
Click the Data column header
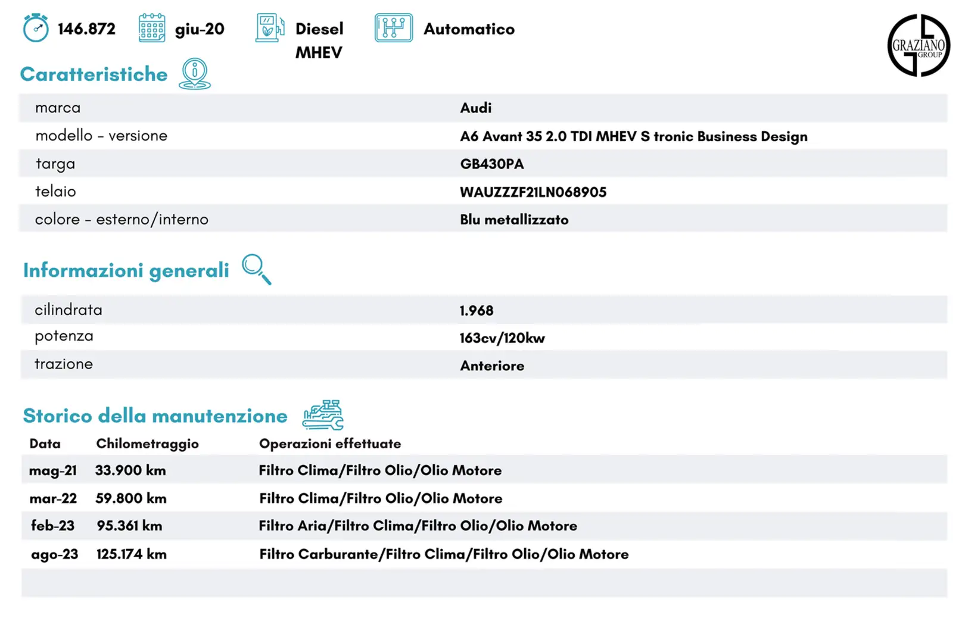[45, 444]
